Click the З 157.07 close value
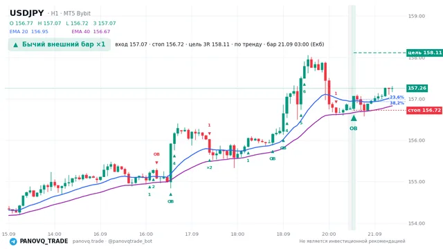 pos(105,24)
